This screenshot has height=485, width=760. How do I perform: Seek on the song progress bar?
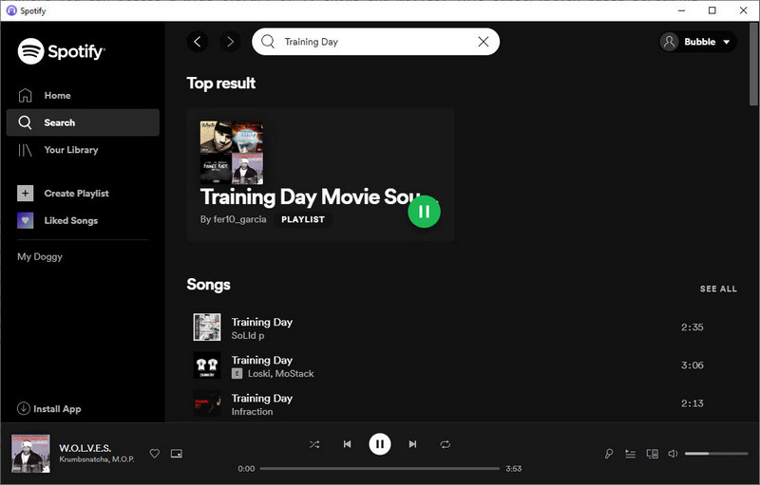[379, 469]
